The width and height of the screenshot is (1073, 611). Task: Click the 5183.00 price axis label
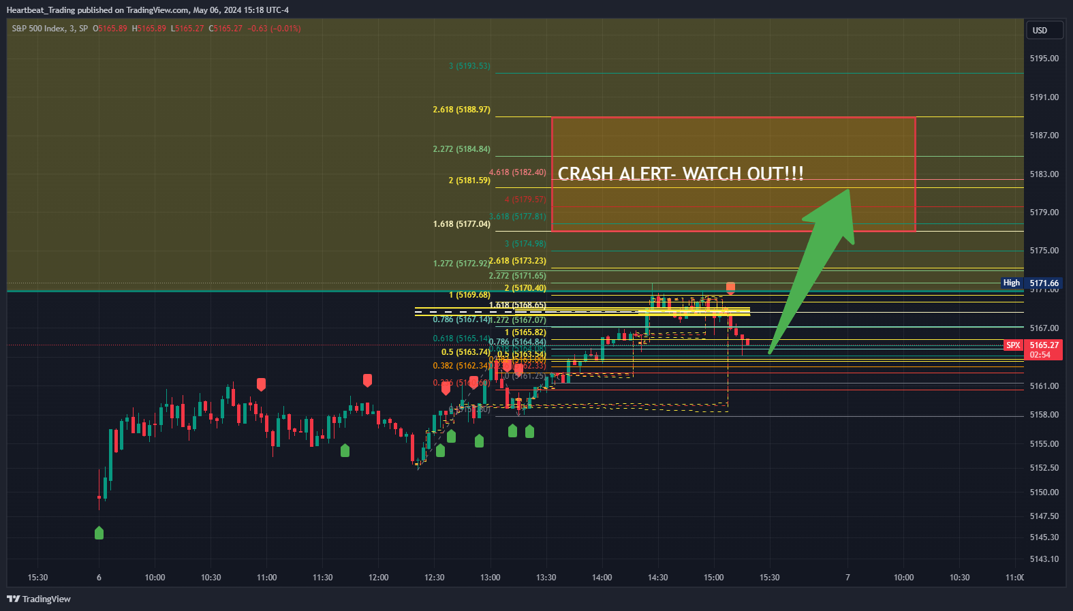(1044, 174)
